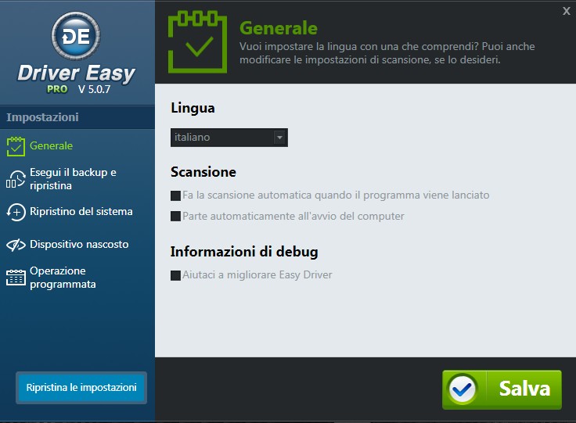Go to Dispositivo nascosto settings
The height and width of the screenshot is (423, 576).
[79, 244]
